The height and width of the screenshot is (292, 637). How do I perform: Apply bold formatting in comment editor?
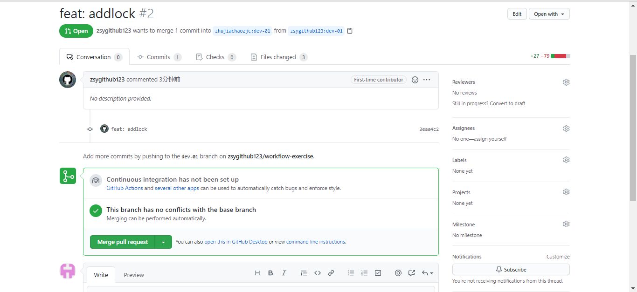click(270, 273)
